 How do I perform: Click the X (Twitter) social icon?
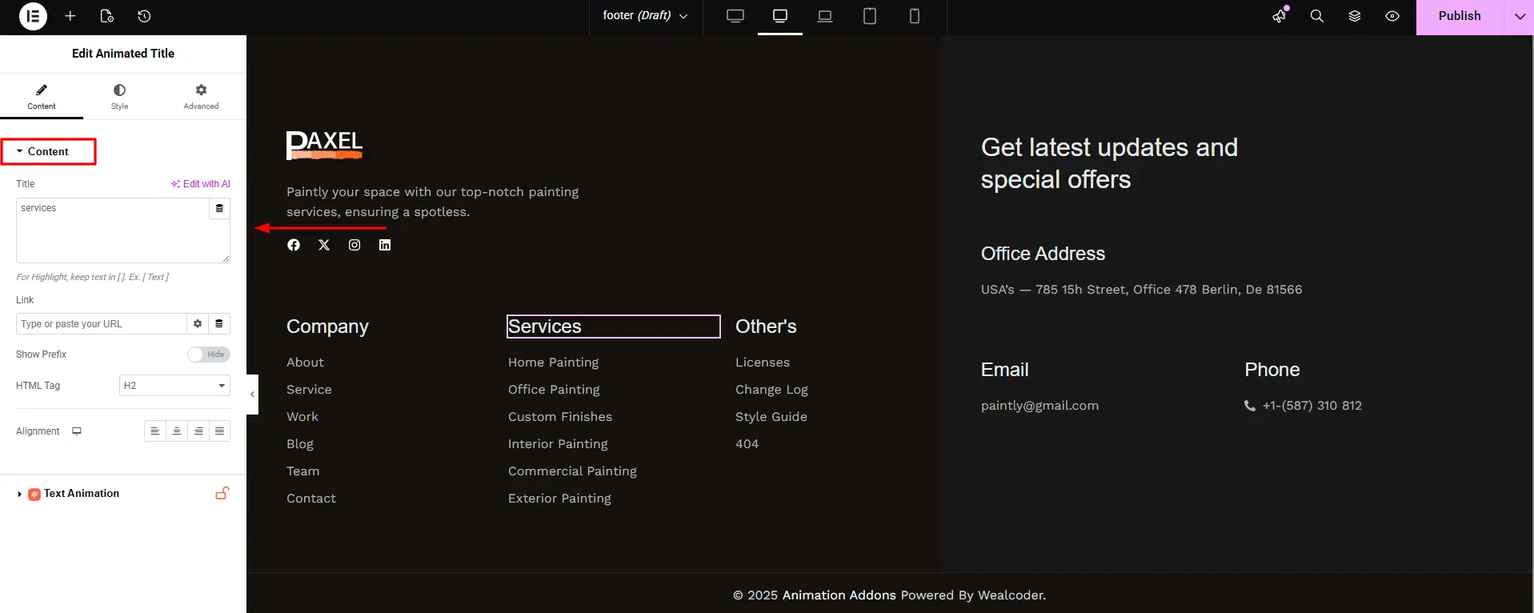pyautogui.click(x=324, y=245)
